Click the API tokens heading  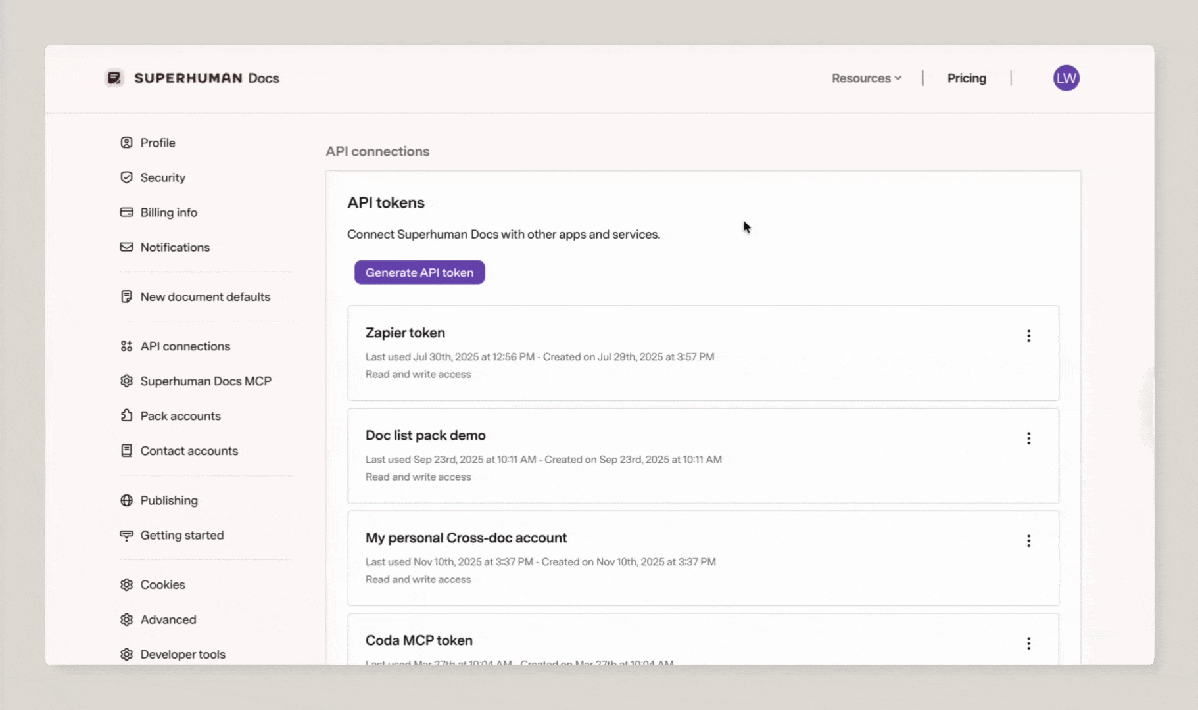point(386,202)
